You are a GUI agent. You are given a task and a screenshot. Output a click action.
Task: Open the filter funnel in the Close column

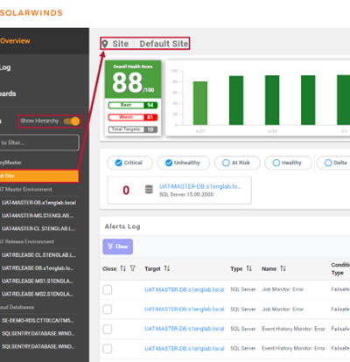[x=133, y=268]
